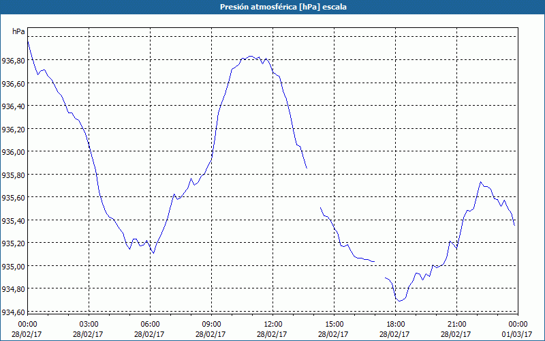
Task: Click the 03:00 time label
Action: (89, 325)
